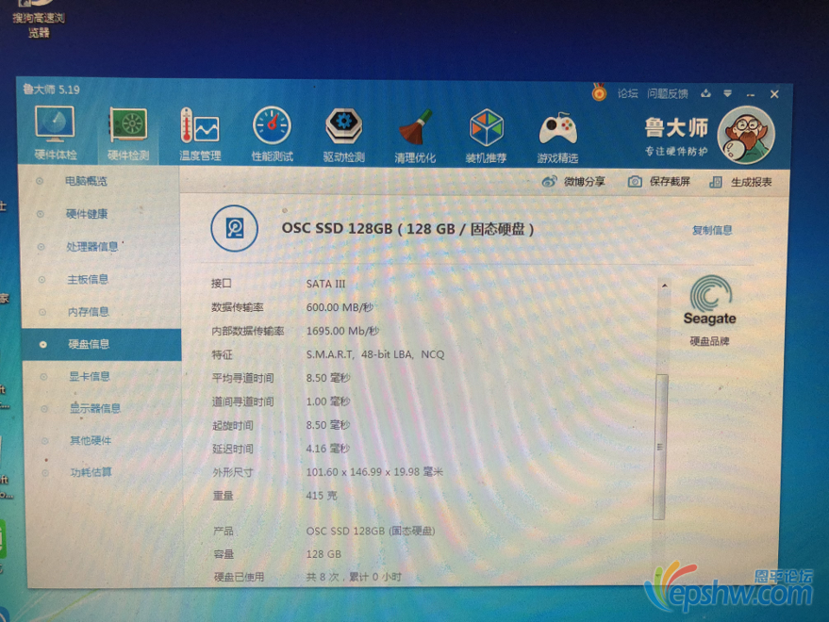Screen dimensions: 829x622
Task: Launch 性能测试 performance test
Action: [272, 134]
